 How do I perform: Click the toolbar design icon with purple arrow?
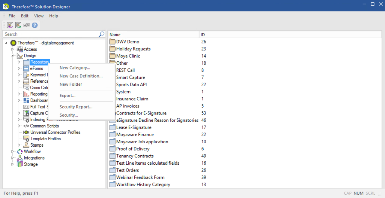pos(10,25)
